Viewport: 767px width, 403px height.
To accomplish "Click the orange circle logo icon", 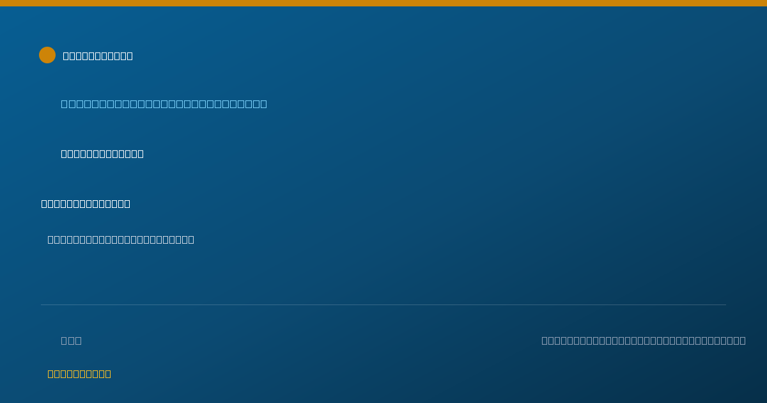I will pyautogui.click(x=47, y=55).
